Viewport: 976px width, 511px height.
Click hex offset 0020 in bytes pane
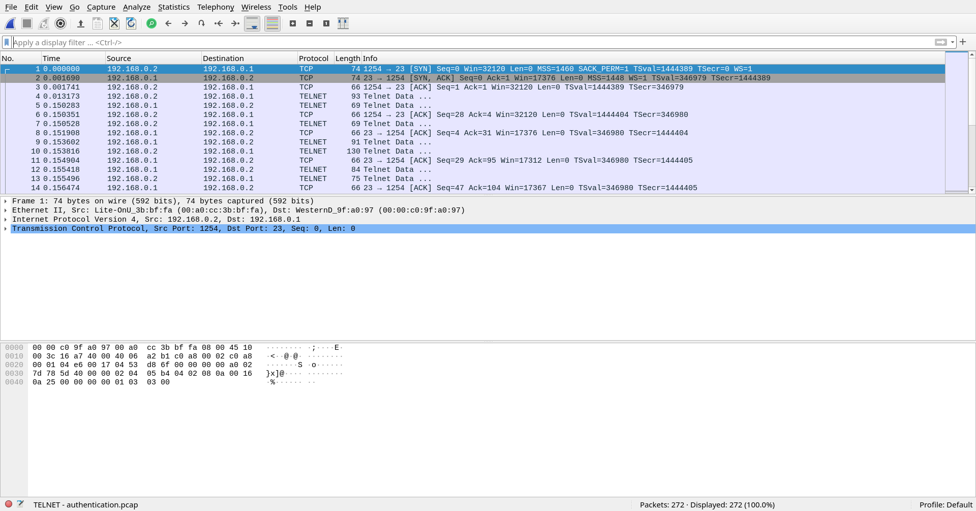point(14,365)
